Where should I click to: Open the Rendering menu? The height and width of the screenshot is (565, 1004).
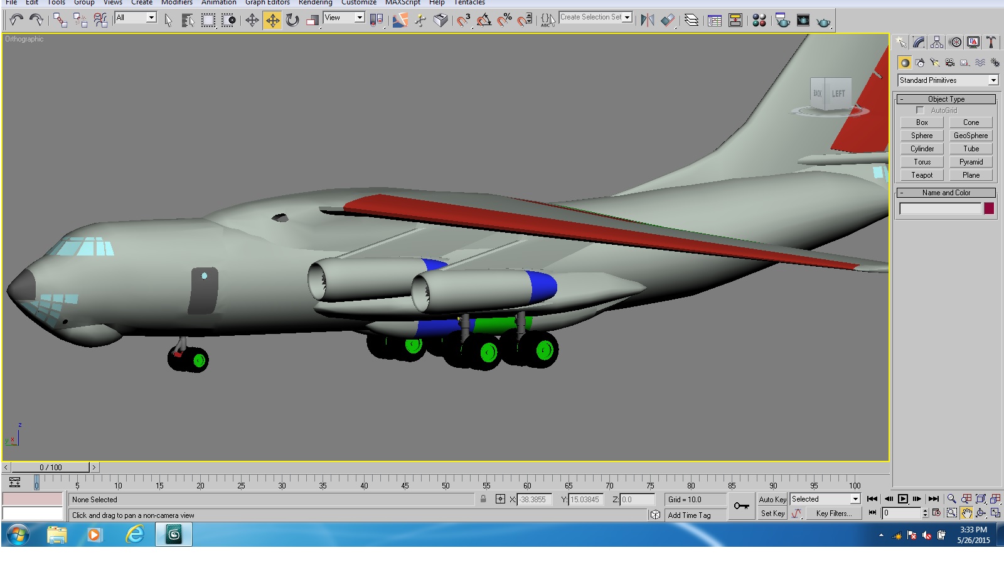click(316, 3)
